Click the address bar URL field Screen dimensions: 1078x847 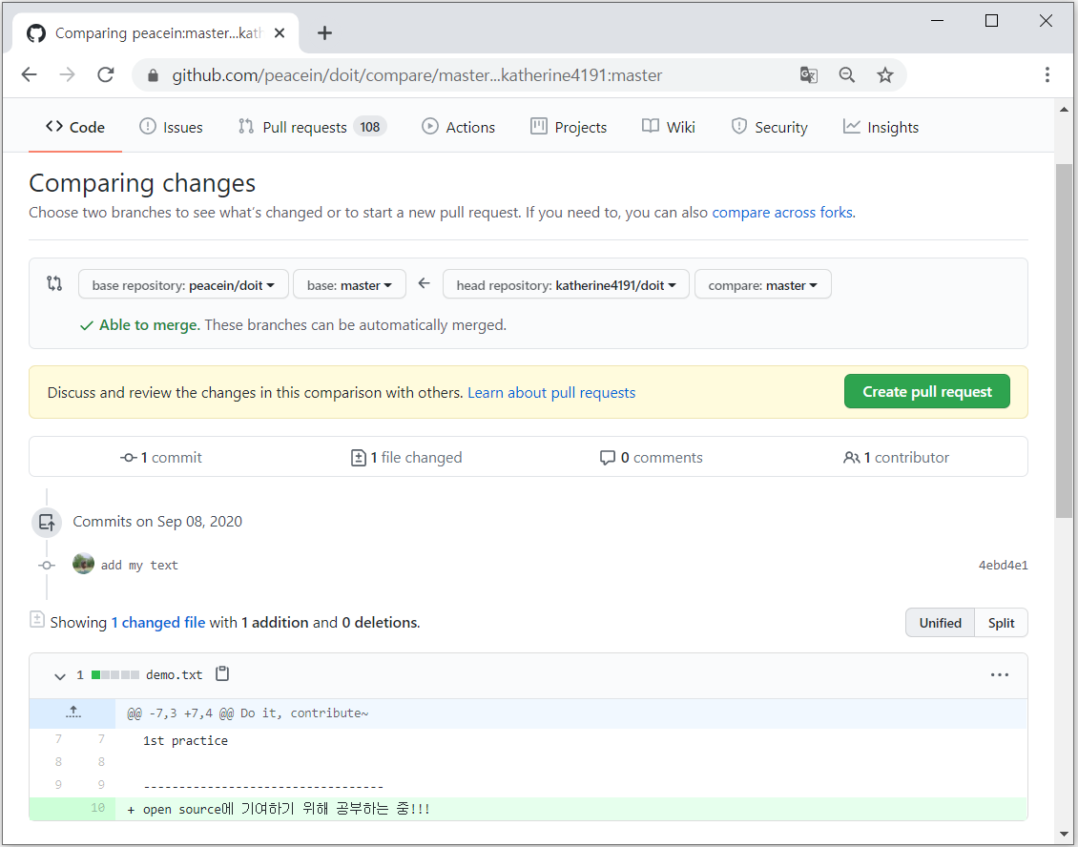417,75
